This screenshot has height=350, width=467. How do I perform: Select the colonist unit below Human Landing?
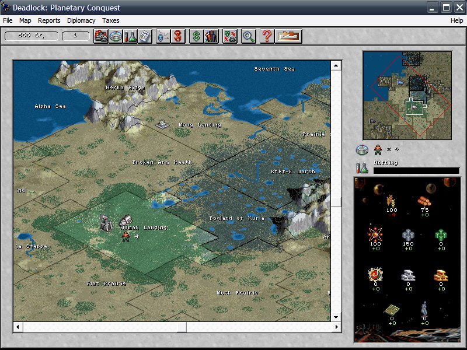tap(126, 237)
